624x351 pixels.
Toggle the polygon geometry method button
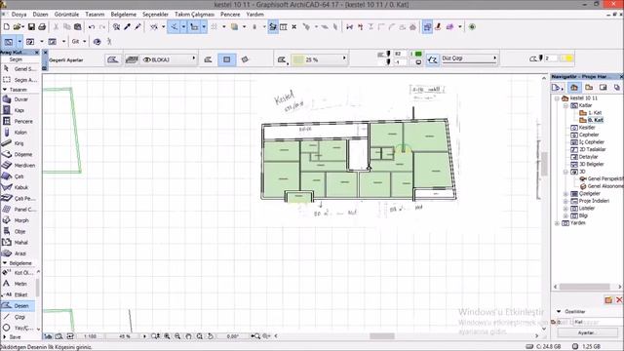coord(208,59)
